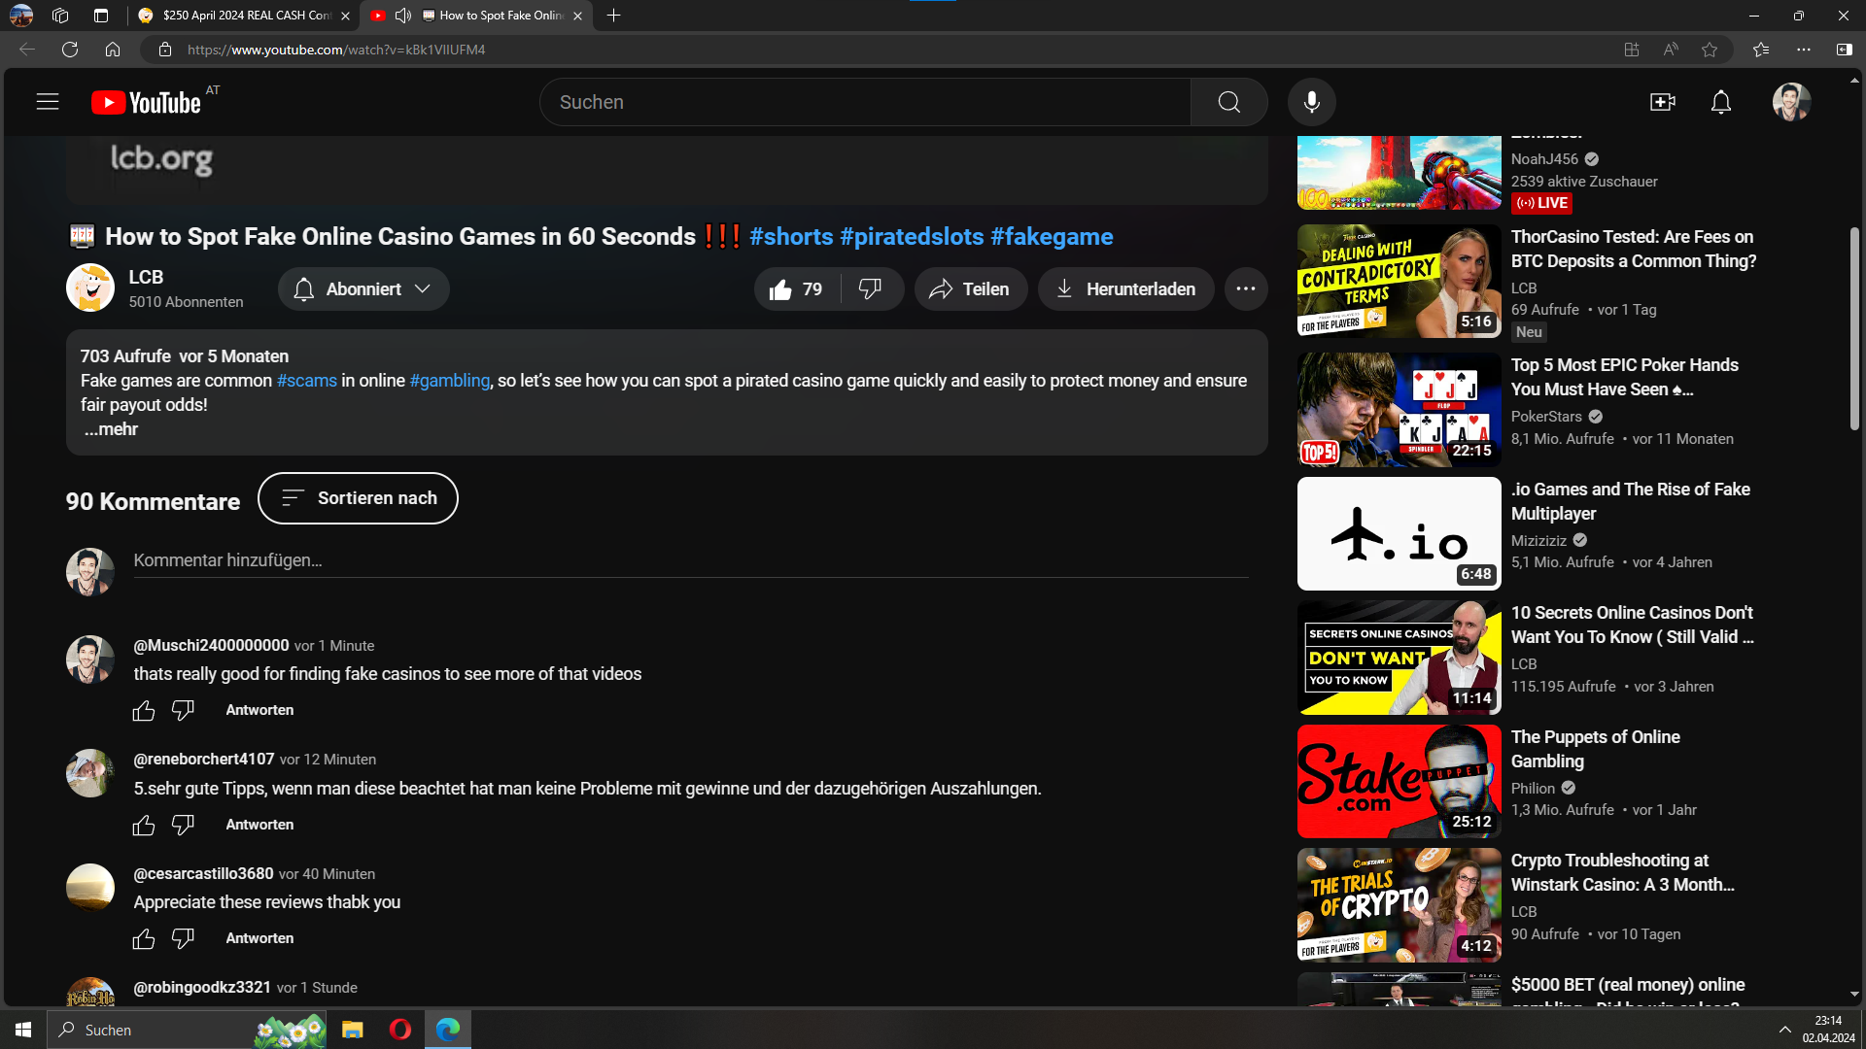Switch to the $250 April 2024 REAL CASH tab
This screenshot has width=1866, height=1049.
pos(245,16)
